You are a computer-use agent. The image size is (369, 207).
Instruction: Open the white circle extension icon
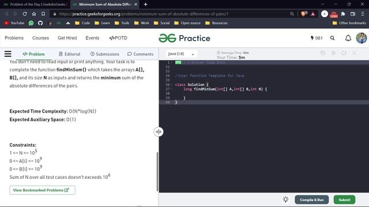325,14
